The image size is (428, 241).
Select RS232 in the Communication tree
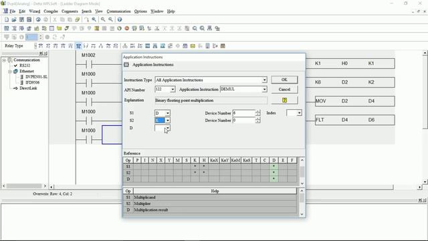coord(25,66)
